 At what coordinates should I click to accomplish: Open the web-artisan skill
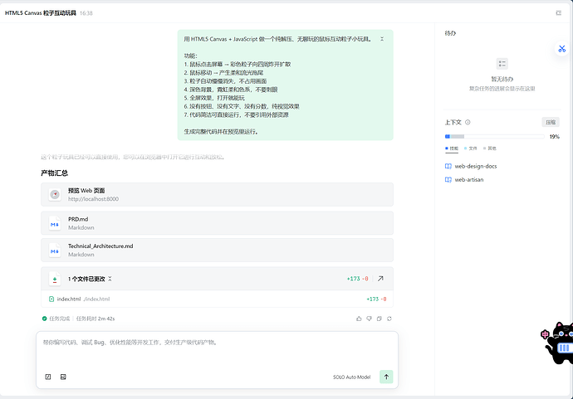469,180
